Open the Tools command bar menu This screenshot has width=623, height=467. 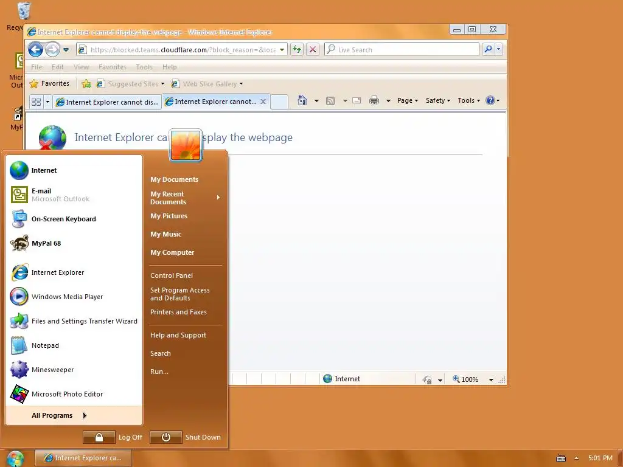coord(469,100)
